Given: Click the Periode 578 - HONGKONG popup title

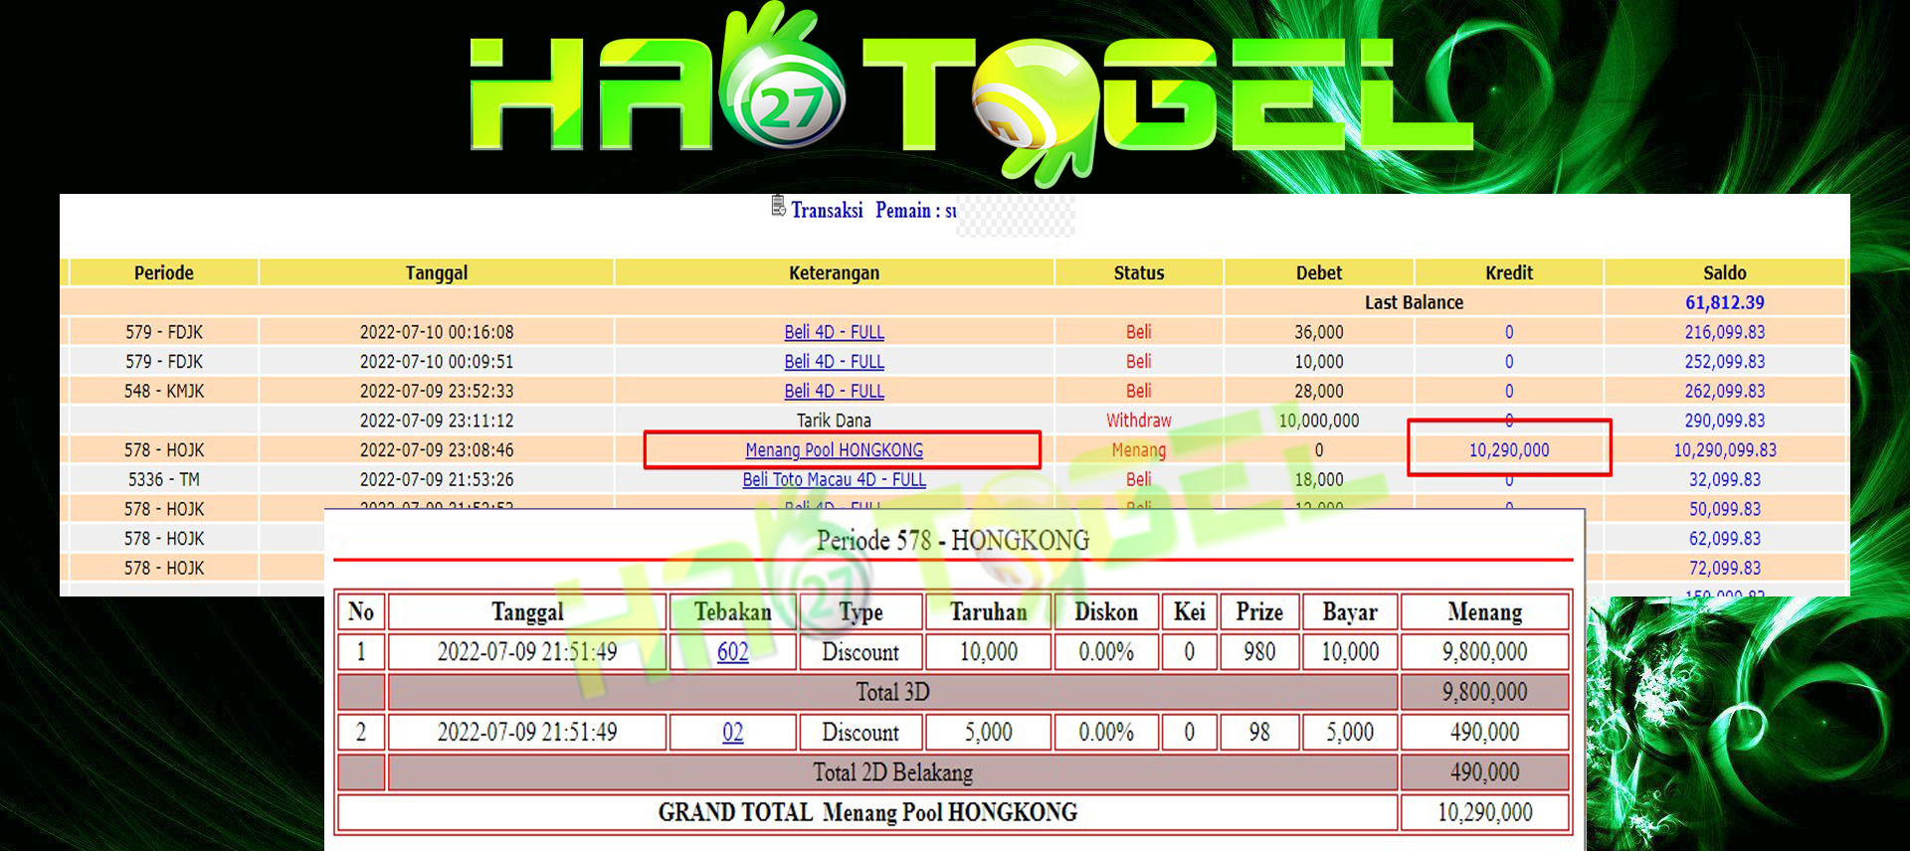Looking at the screenshot, I should [x=953, y=541].
